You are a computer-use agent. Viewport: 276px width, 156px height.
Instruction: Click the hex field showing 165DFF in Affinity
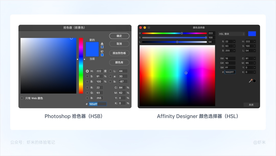230,72
